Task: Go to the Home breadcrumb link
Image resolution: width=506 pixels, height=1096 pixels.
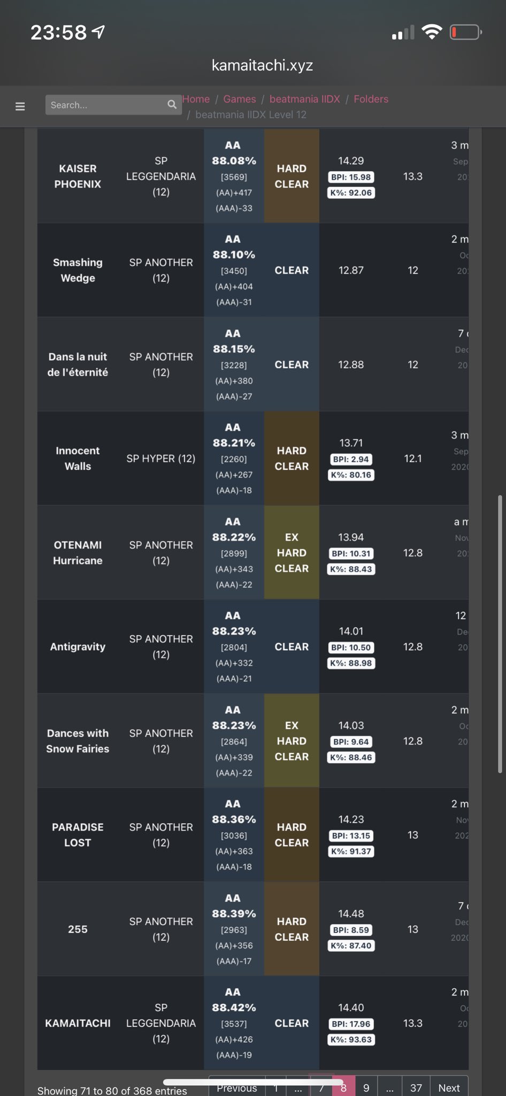Action: (196, 99)
